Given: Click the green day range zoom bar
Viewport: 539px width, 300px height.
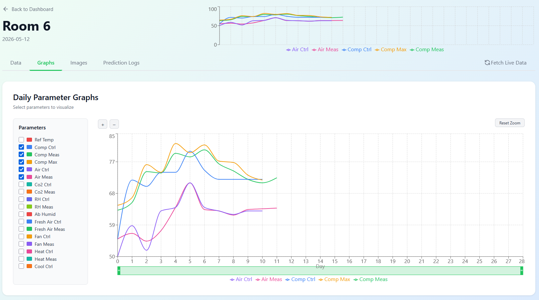Looking at the screenshot, I should tap(320, 271).
